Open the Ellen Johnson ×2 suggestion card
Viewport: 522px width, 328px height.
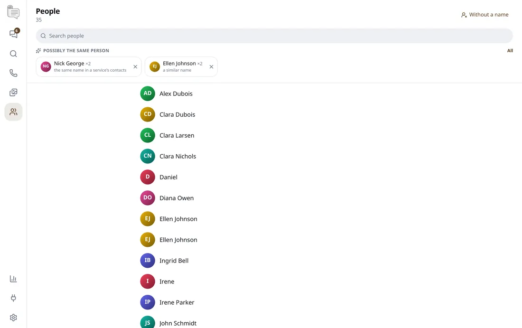(x=181, y=66)
